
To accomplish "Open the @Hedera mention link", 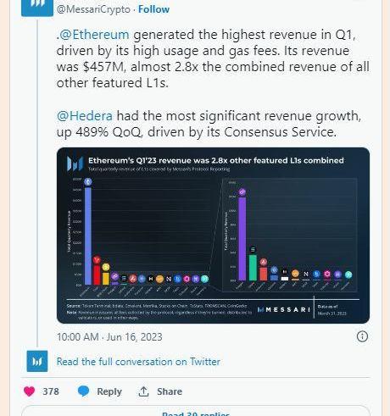I will (x=85, y=116).
